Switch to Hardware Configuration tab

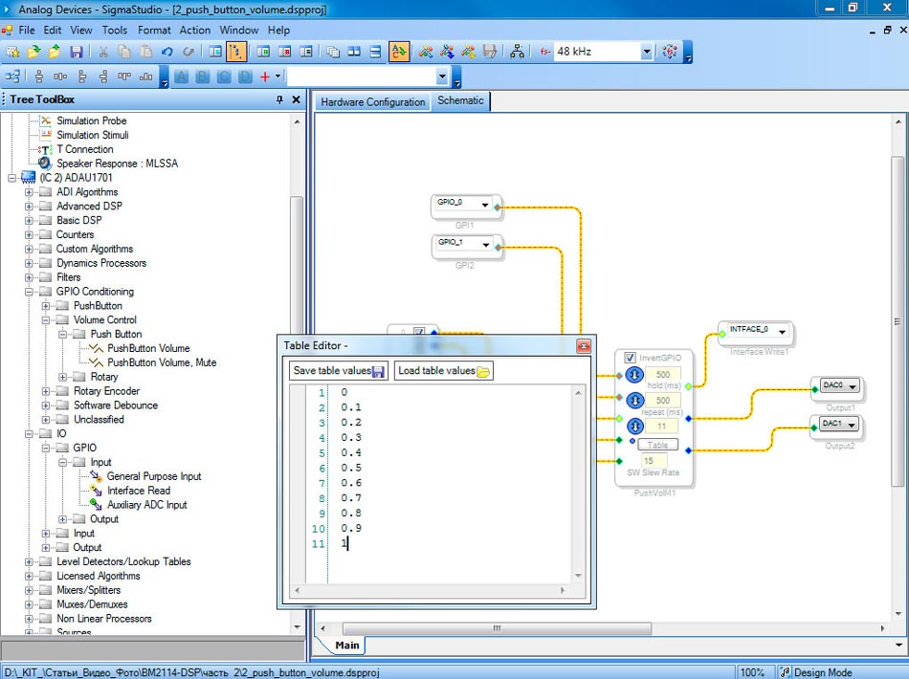click(373, 102)
